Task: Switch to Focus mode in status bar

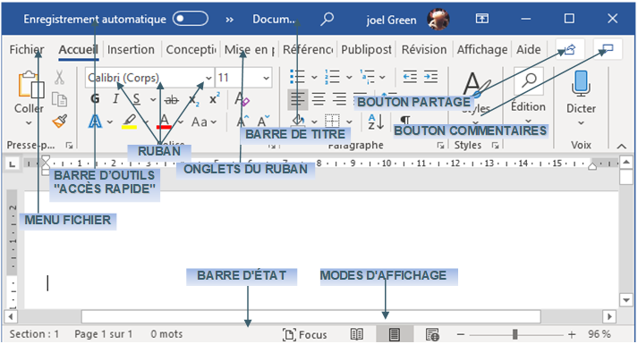Action: 305,335
